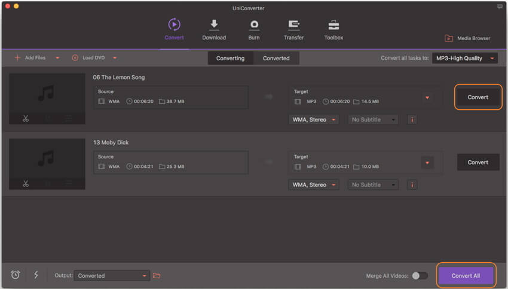508x289 pixels.
Task: Open WMA, Stereo dropdown for Moby Dick
Action: coord(314,185)
